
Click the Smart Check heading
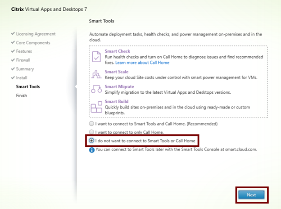(x=118, y=51)
